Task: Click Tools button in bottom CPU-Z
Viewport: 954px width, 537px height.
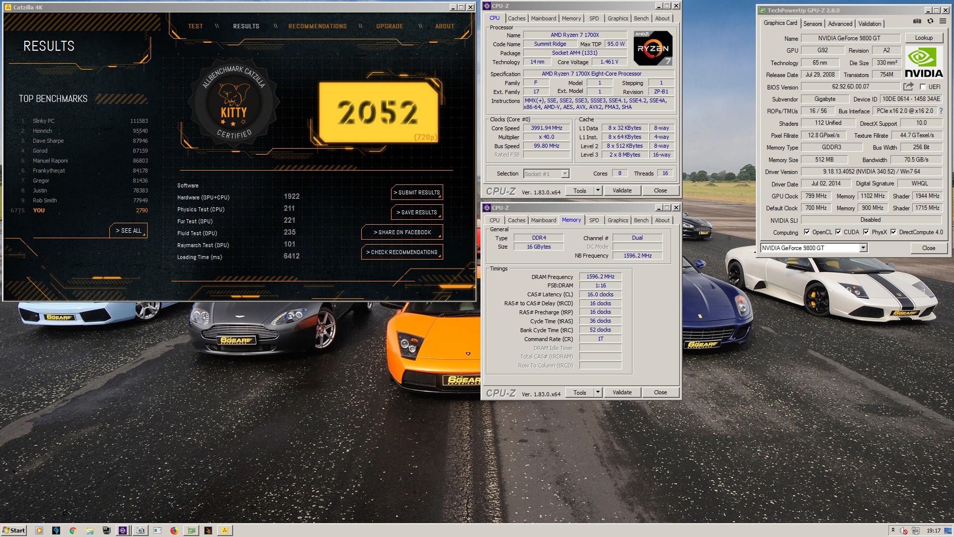Action: 580,392
